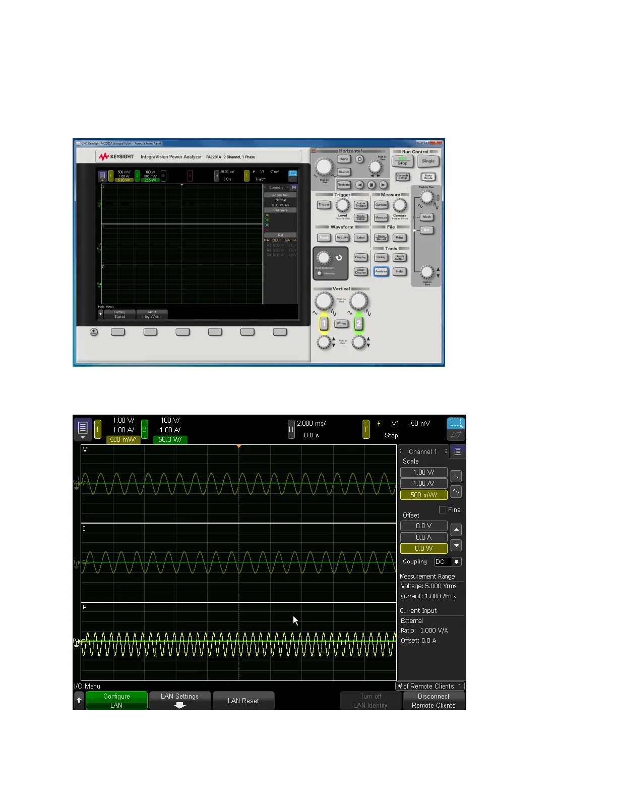617x799 pixels.
Task: Click the 0.0 A offset field
Action: (424, 537)
